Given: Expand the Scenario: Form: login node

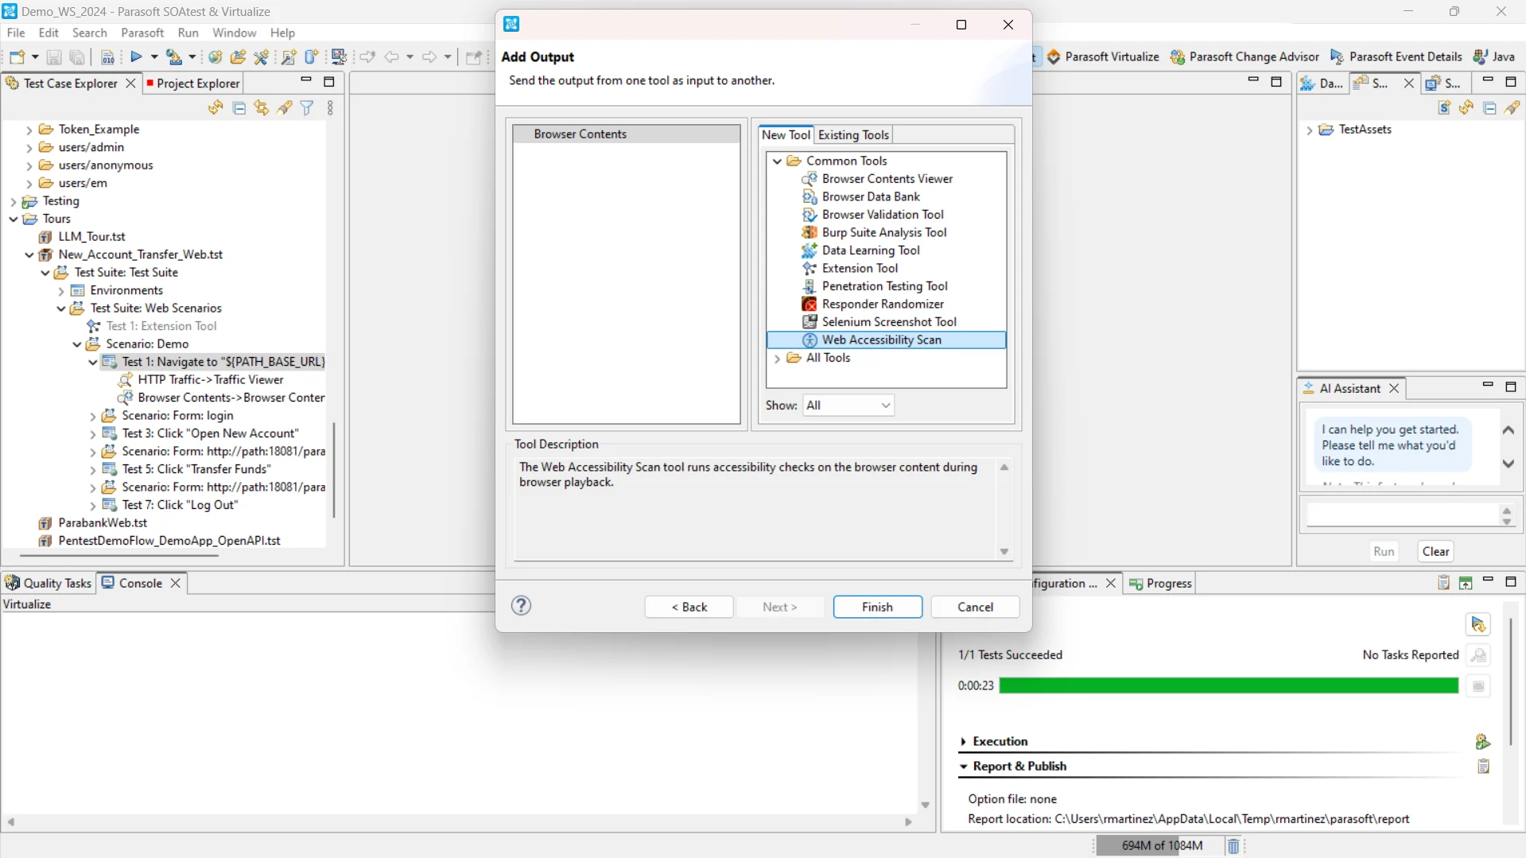Looking at the screenshot, I should (93, 416).
